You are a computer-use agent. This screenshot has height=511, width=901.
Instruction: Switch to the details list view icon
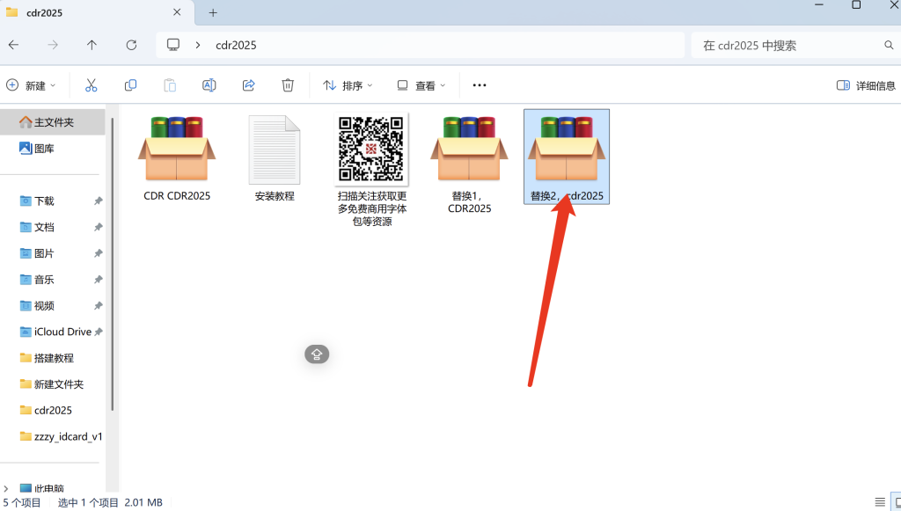[880, 502]
